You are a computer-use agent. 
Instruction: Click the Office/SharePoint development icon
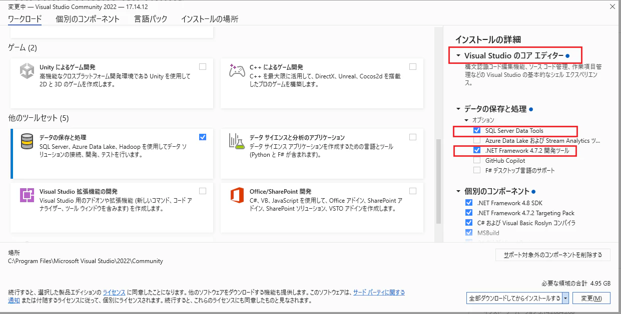click(x=237, y=195)
